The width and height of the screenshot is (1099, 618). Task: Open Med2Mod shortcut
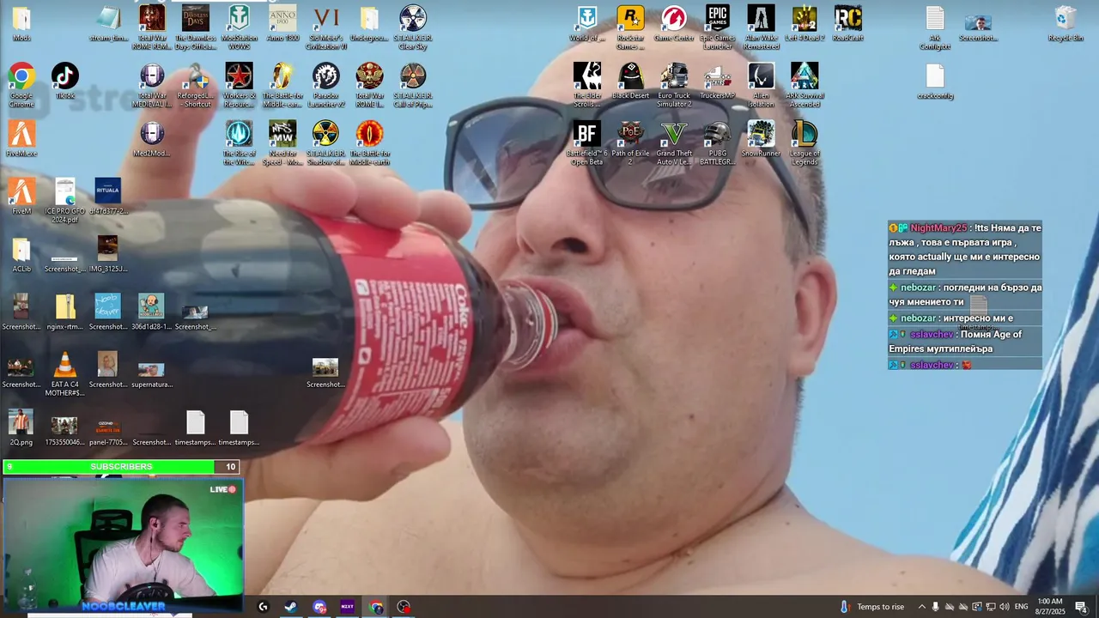152,138
